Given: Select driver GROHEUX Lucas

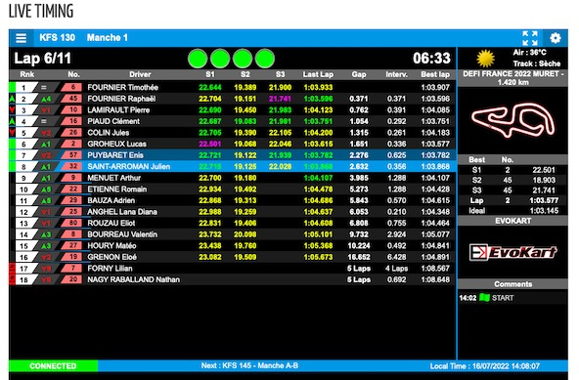Looking at the screenshot, I should coord(116,144).
